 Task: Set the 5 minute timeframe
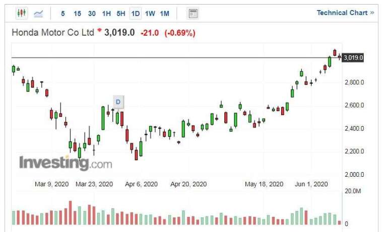tap(63, 14)
